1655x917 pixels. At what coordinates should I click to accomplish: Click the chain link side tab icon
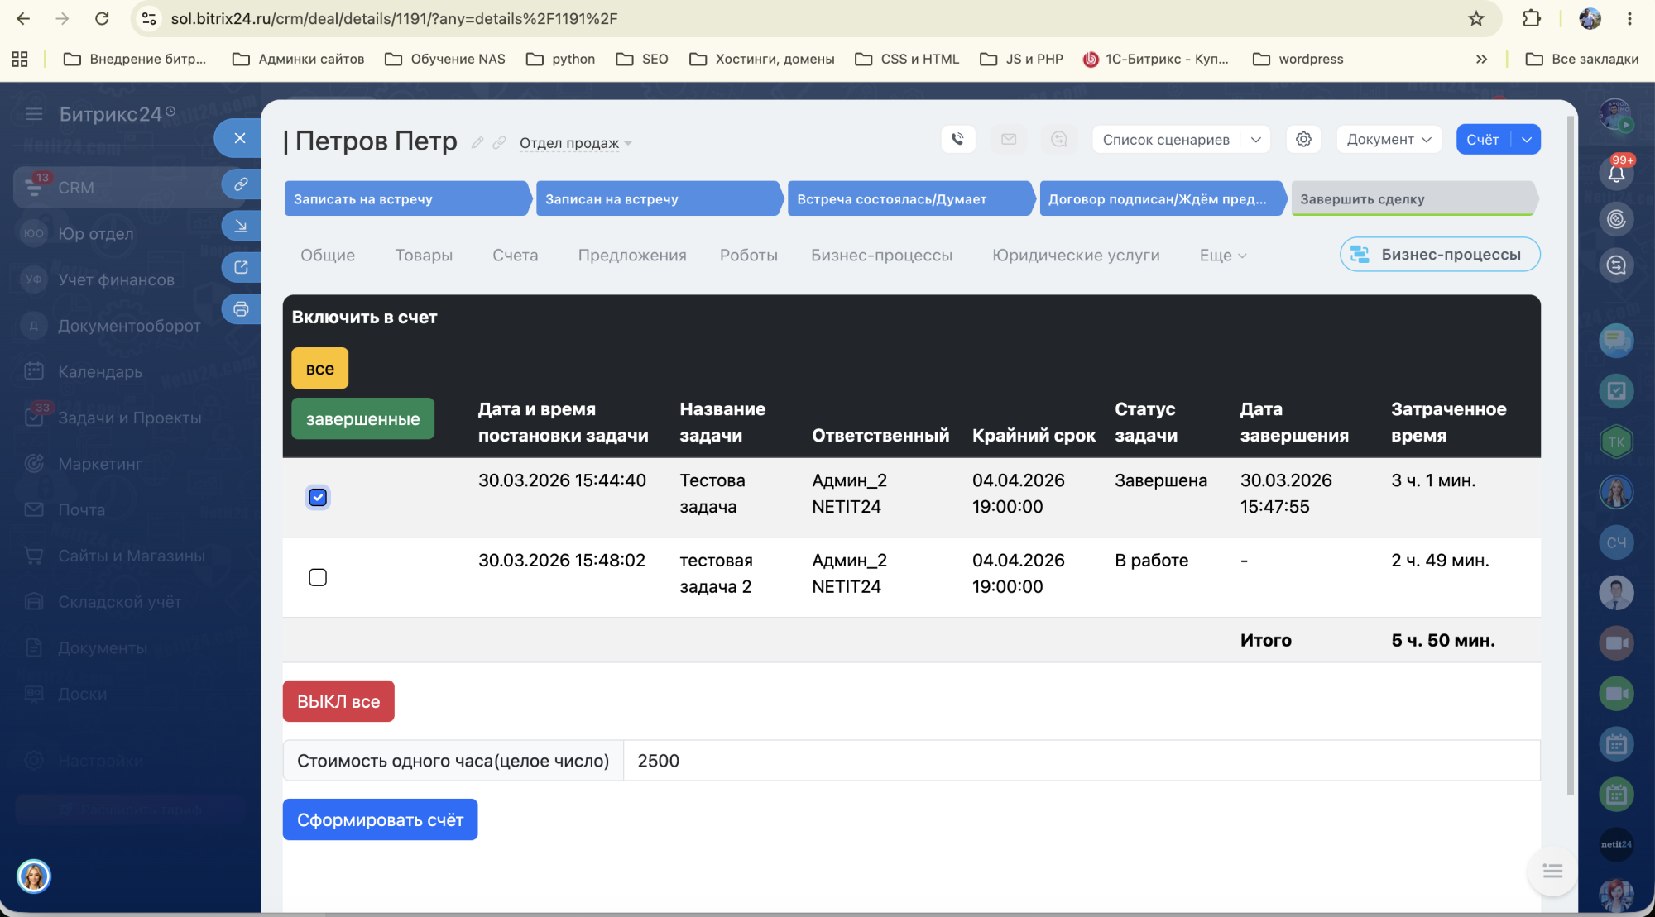click(x=241, y=184)
